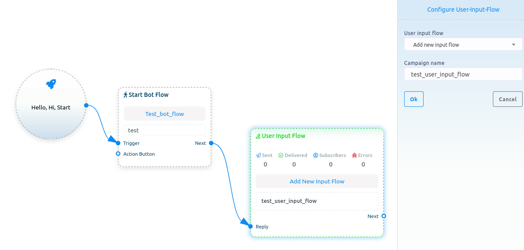524x250 pixels.
Task: Confirm configuration with the Ok button
Action: pos(414,99)
